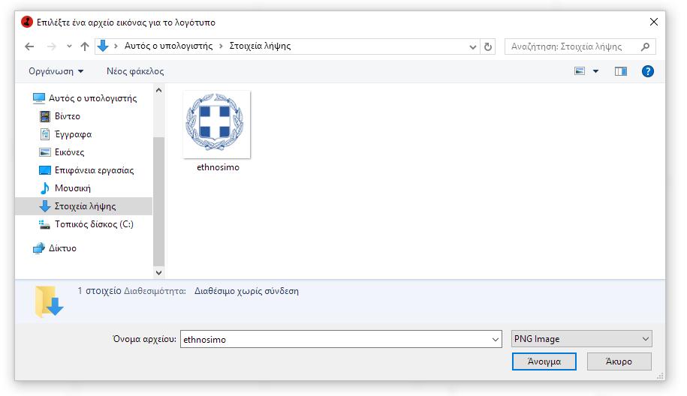Select 'Στοιχεία λήψης' in the address path
This screenshot has height=396, width=687.
tap(260, 46)
